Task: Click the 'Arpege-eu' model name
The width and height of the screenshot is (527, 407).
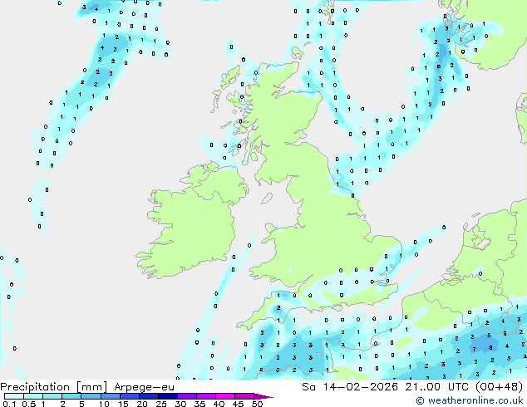Action: [x=144, y=387]
